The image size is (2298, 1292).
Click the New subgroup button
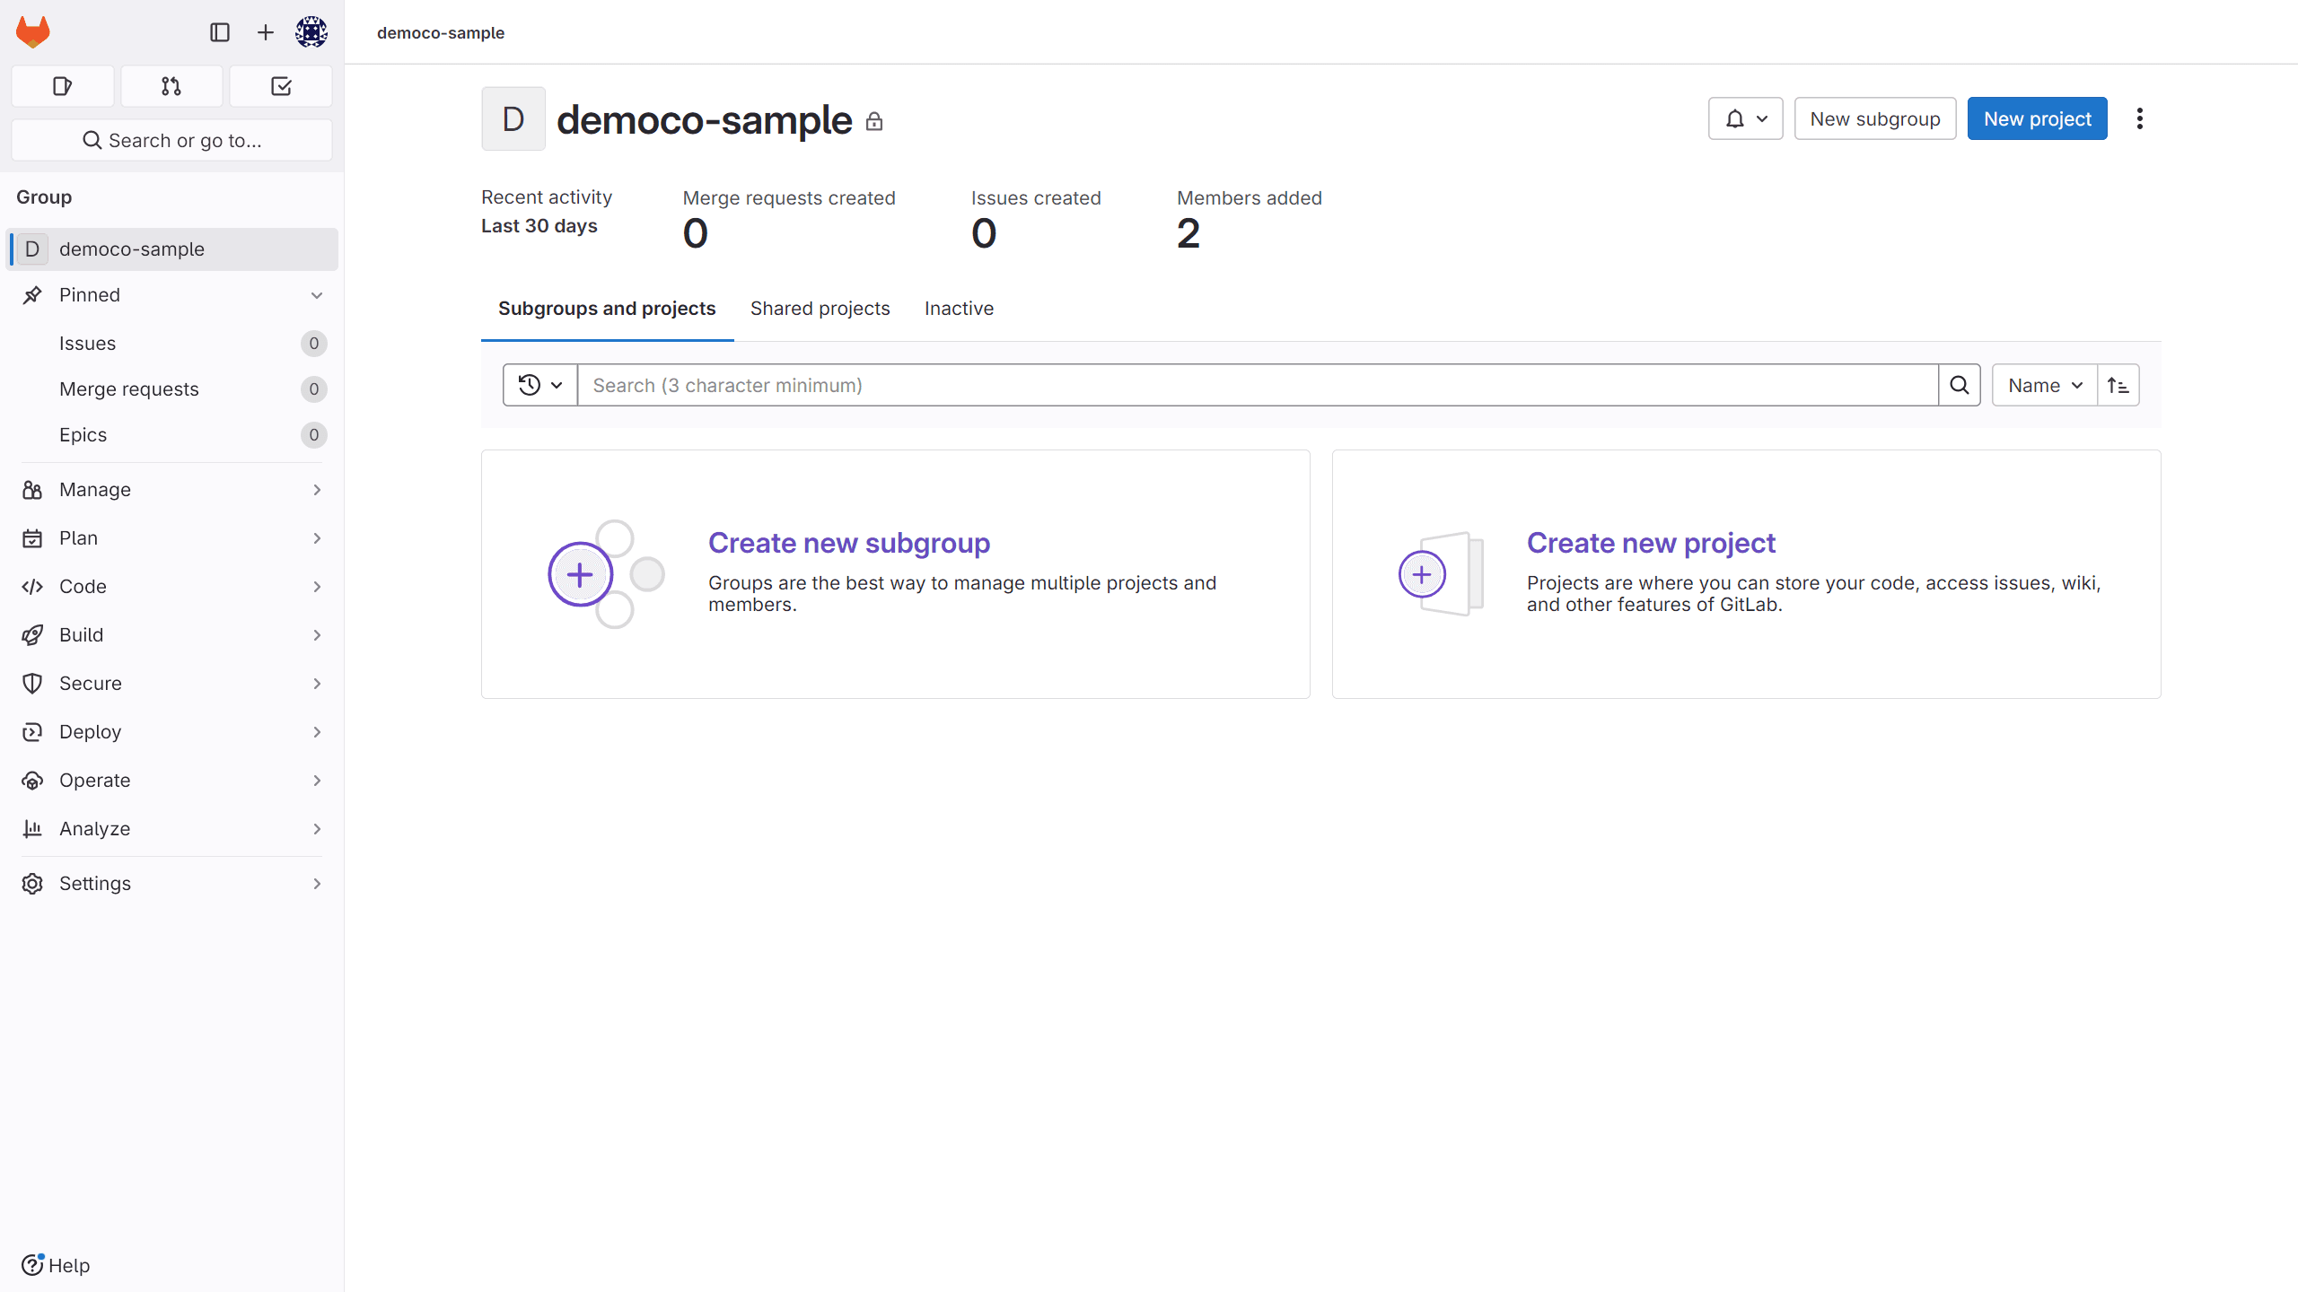point(1875,118)
